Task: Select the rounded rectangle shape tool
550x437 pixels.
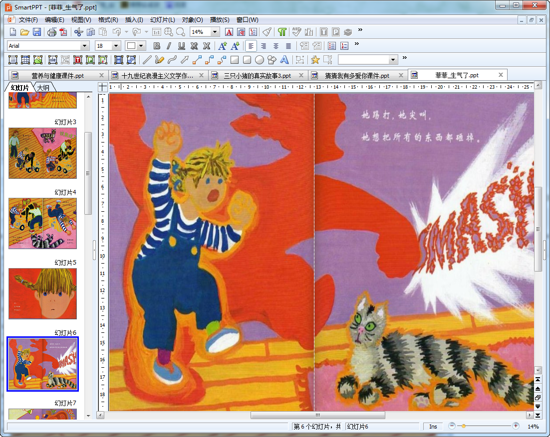Action: 247,60
